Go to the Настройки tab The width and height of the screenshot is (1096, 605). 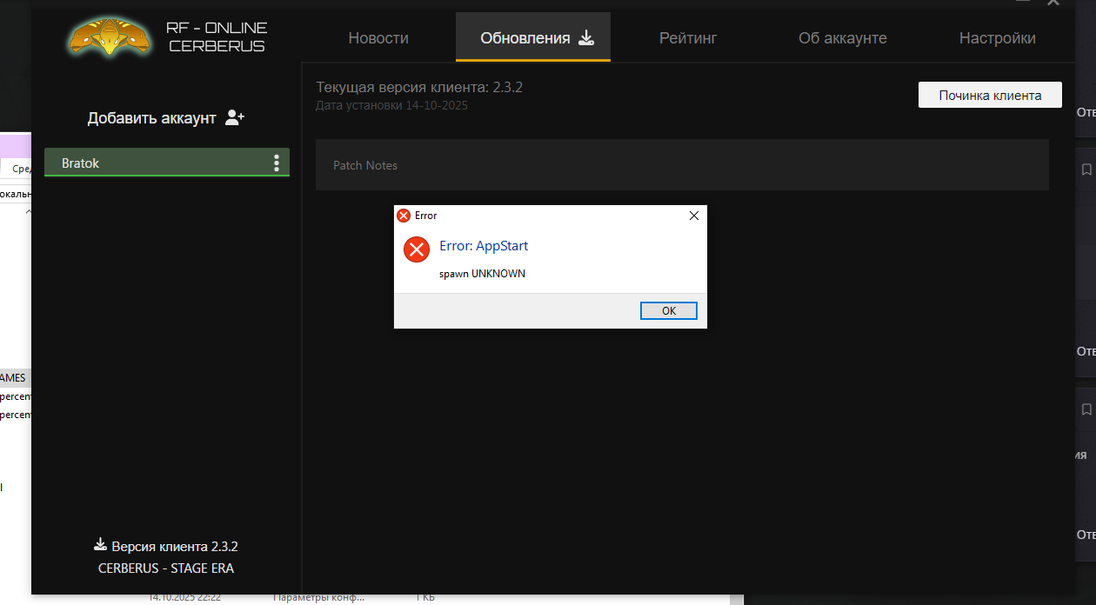point(997,38)
